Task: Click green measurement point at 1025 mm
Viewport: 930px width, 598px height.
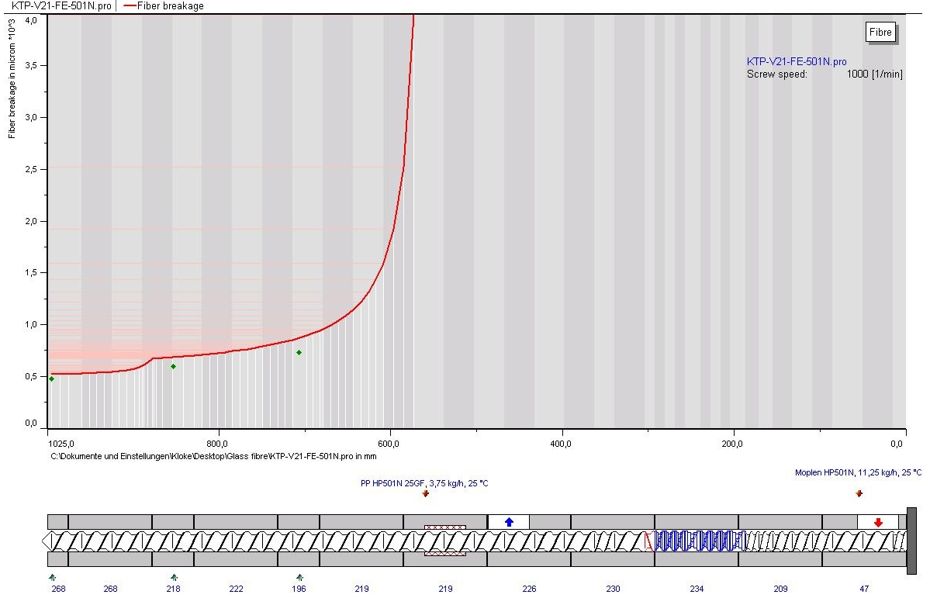Action: (x=52, y=379)
